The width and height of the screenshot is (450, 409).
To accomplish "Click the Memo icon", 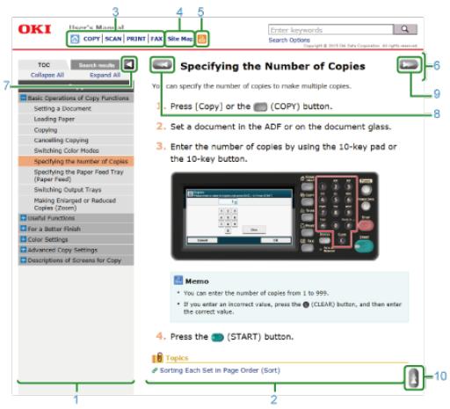I will [178, 281].
